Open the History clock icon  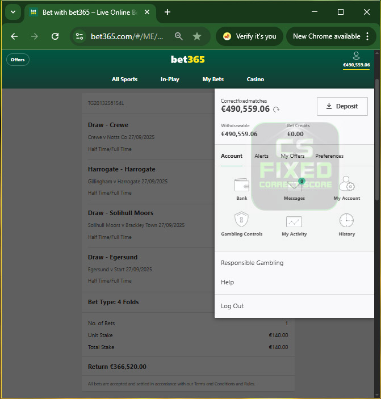(346, 221)
